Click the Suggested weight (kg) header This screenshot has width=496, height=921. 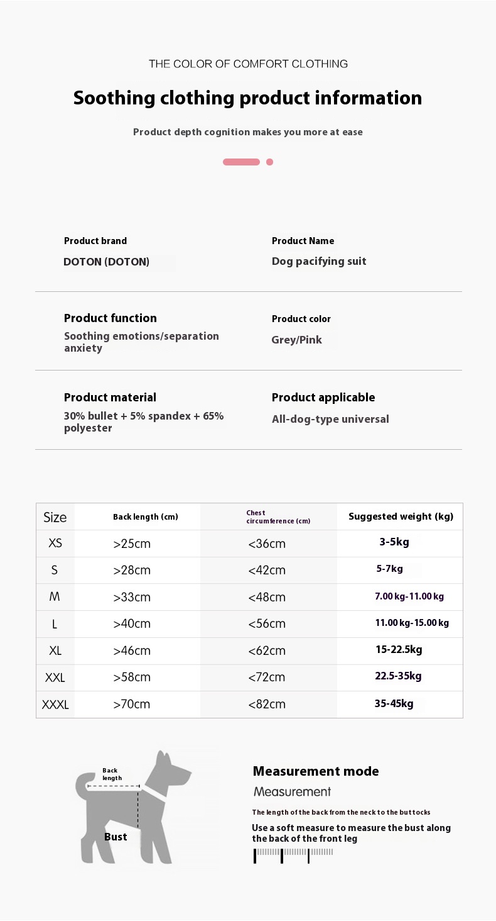click(401, 516)
